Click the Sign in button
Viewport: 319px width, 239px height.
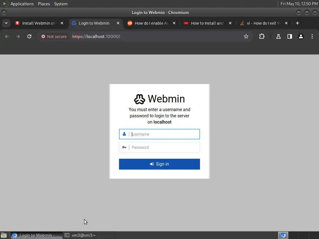(x=159, y=164)
